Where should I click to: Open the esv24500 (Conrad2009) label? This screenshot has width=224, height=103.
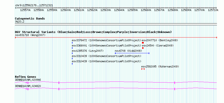point(158,46)
